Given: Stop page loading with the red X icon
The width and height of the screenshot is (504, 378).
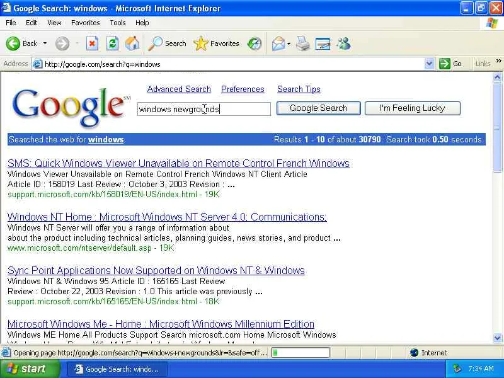Looking at the screenshot, I should [x=92, y=43].
